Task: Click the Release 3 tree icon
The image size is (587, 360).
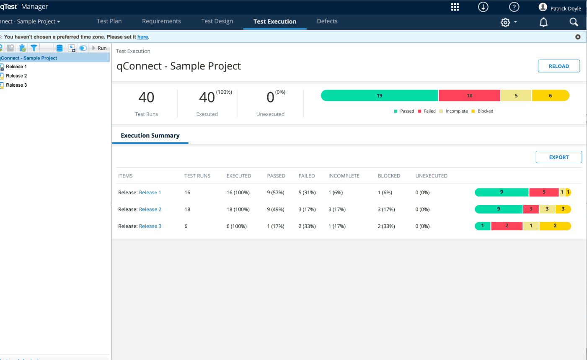Action: tap(2, 85)
